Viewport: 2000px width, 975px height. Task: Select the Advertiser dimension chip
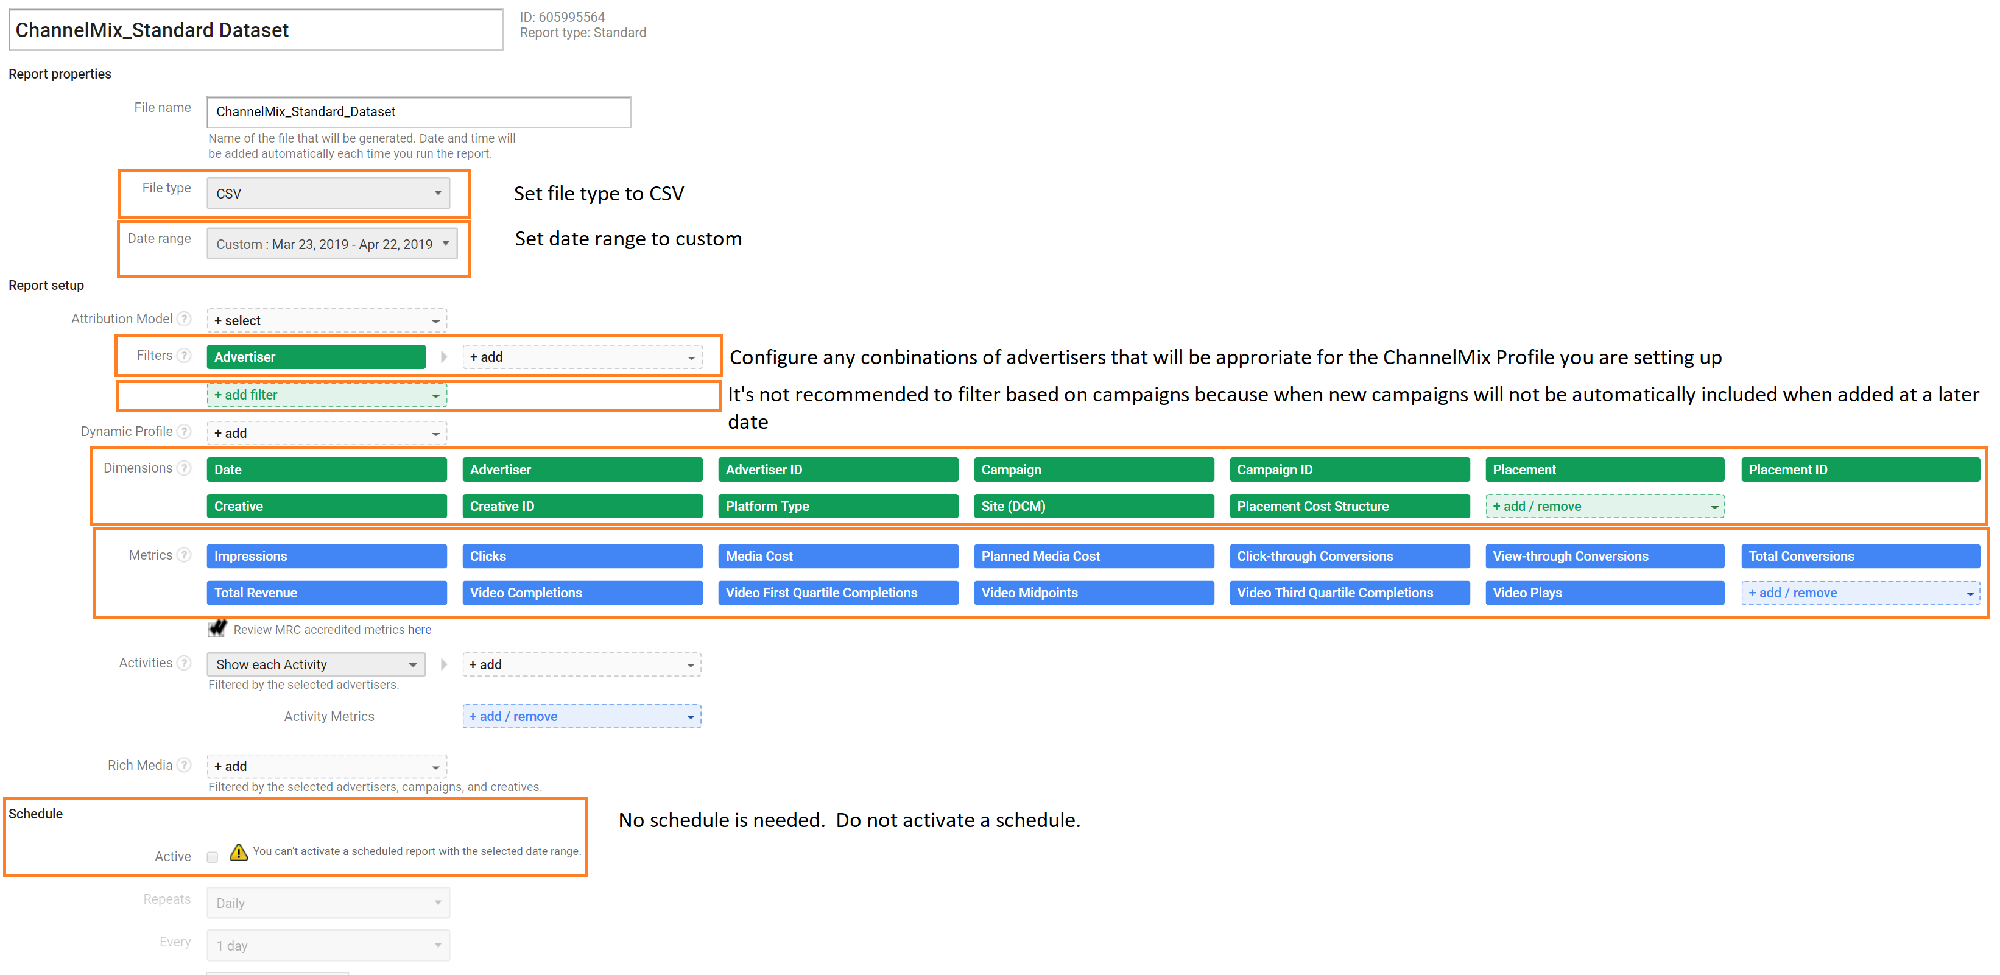tap(582, 470)
